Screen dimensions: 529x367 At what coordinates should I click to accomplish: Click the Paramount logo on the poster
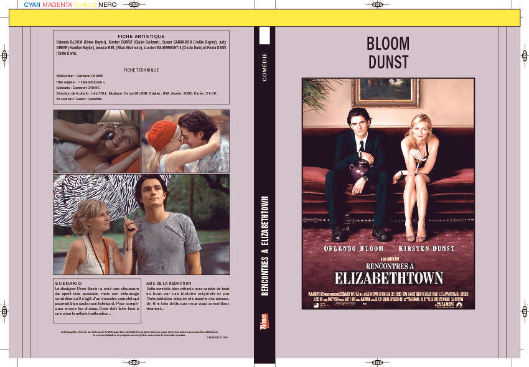(x=459, y=305)
